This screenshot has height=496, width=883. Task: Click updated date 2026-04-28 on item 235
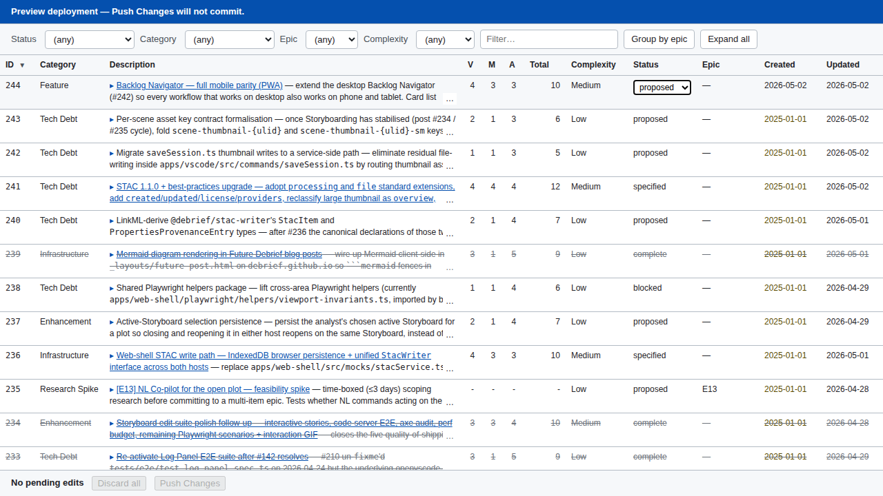tap(847, 389)
